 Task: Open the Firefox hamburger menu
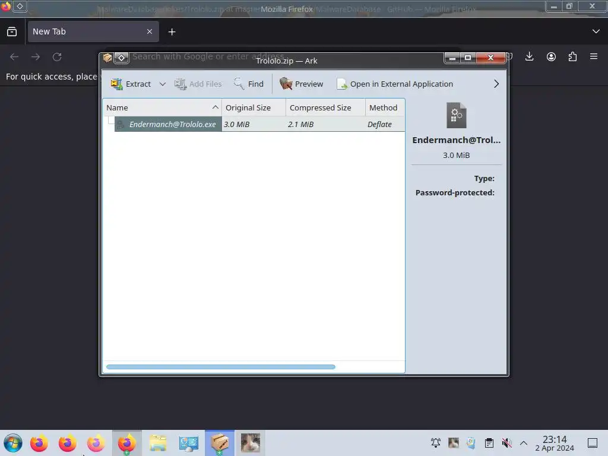pyautogui.click(x=594, y=56)
